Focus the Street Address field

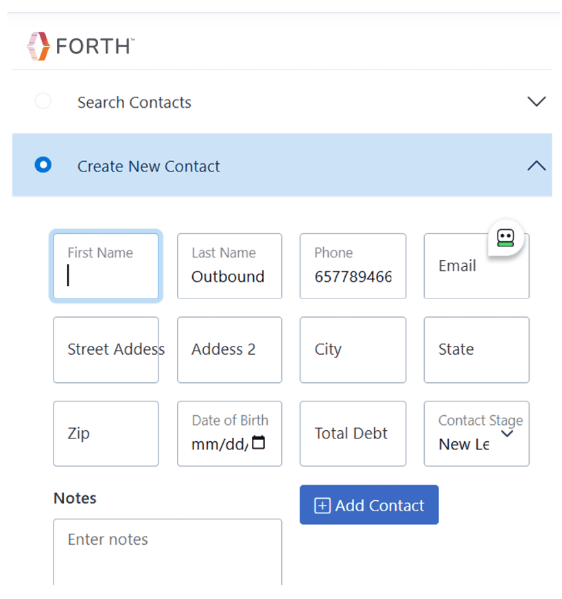106,349
